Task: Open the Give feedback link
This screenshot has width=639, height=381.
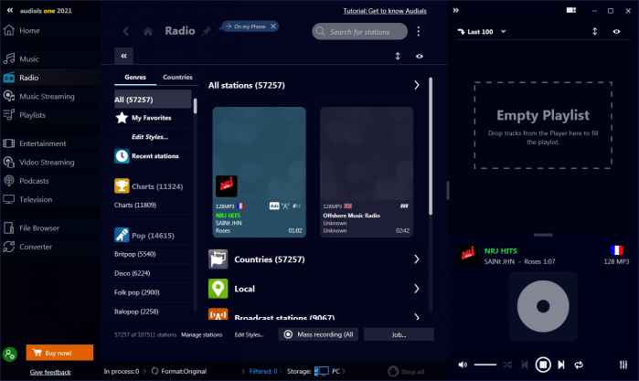Action: [x=50, y=372]
